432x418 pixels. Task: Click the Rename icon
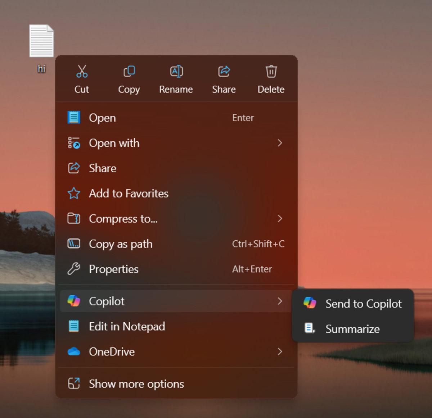coord(176,71)
